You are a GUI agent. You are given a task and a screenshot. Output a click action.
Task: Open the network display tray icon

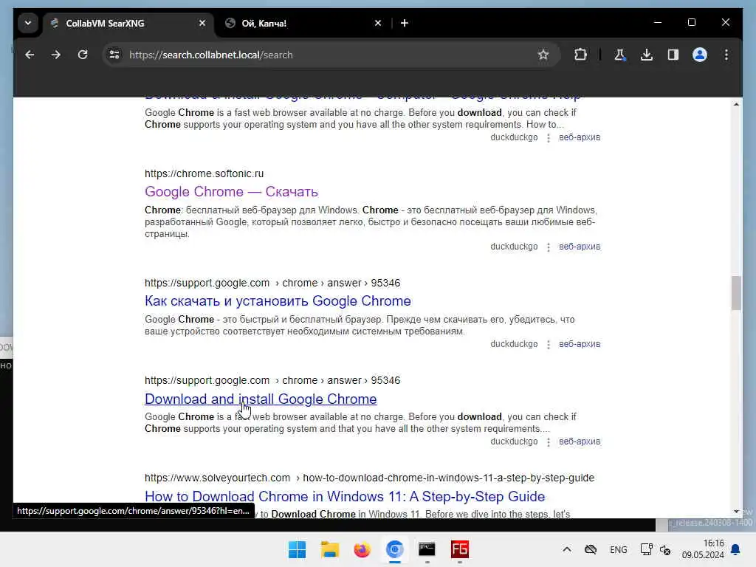click(x=645, y=549)
